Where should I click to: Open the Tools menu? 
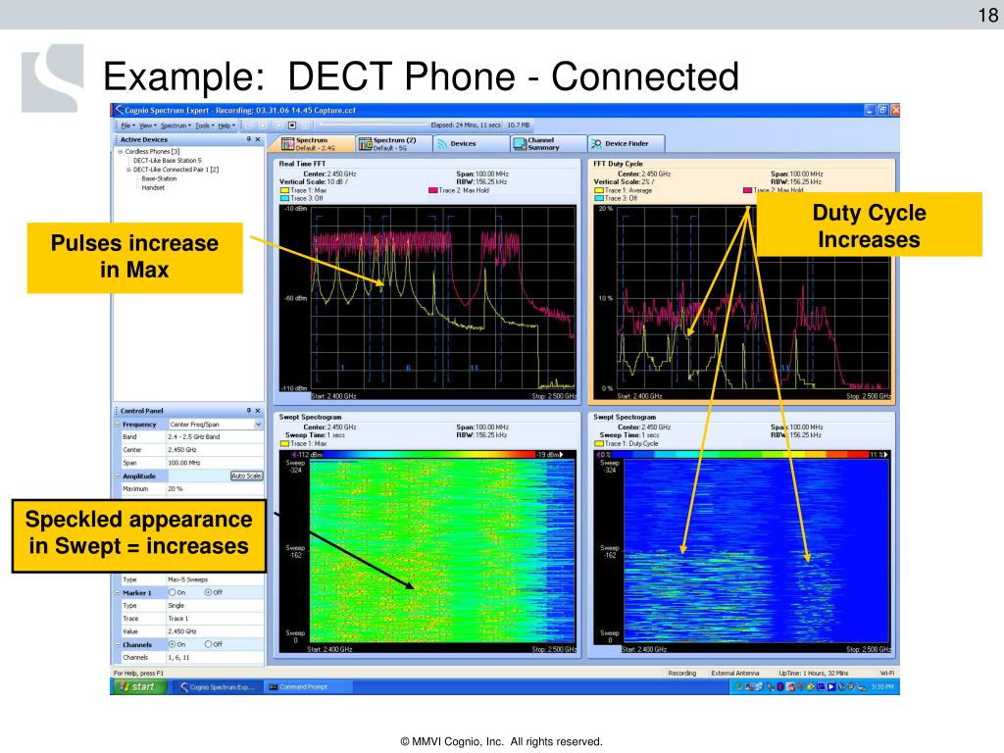point(204,125)
